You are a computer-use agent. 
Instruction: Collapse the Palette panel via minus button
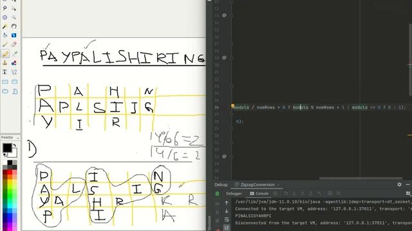click(17, 138)
